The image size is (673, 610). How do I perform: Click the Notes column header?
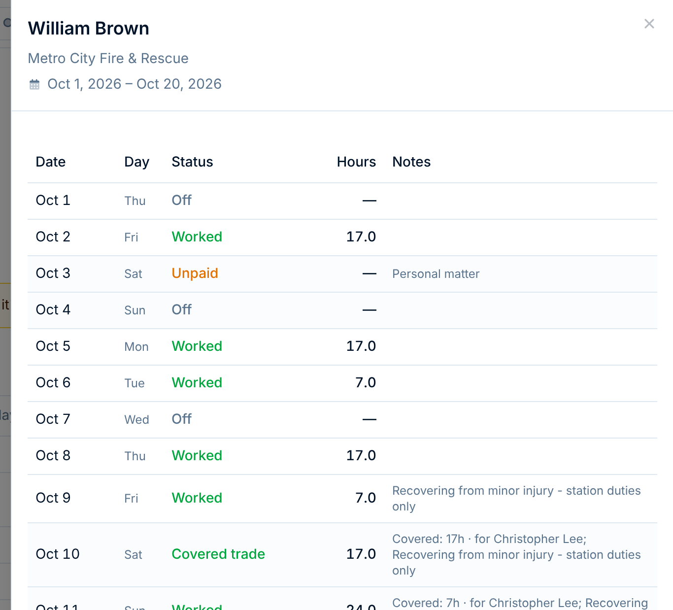pyautogui.click(x=411, y=162)
